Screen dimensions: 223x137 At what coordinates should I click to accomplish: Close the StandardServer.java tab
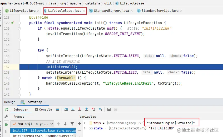tap(132, 11)
